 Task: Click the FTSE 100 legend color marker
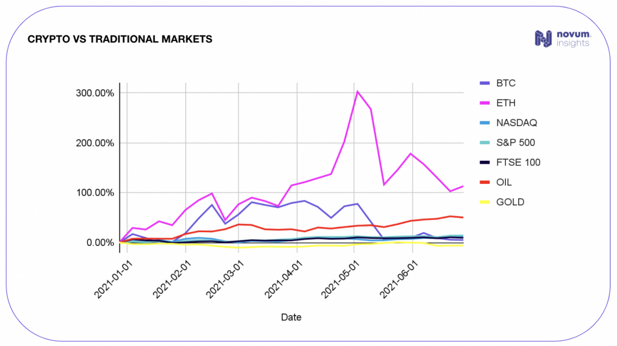click(485, 163)
